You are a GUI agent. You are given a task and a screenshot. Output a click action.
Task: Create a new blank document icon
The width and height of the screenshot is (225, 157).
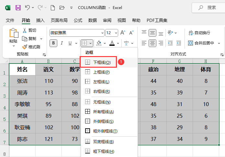coord(53,7)
